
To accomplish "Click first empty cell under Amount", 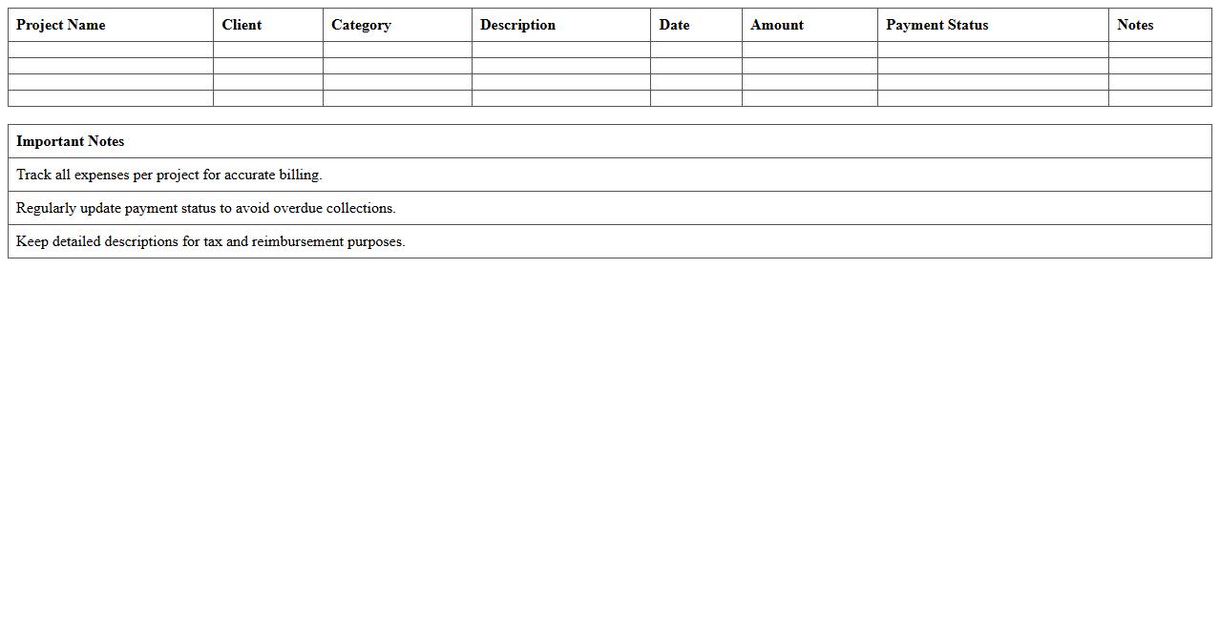I will click(x=810, y=50).
